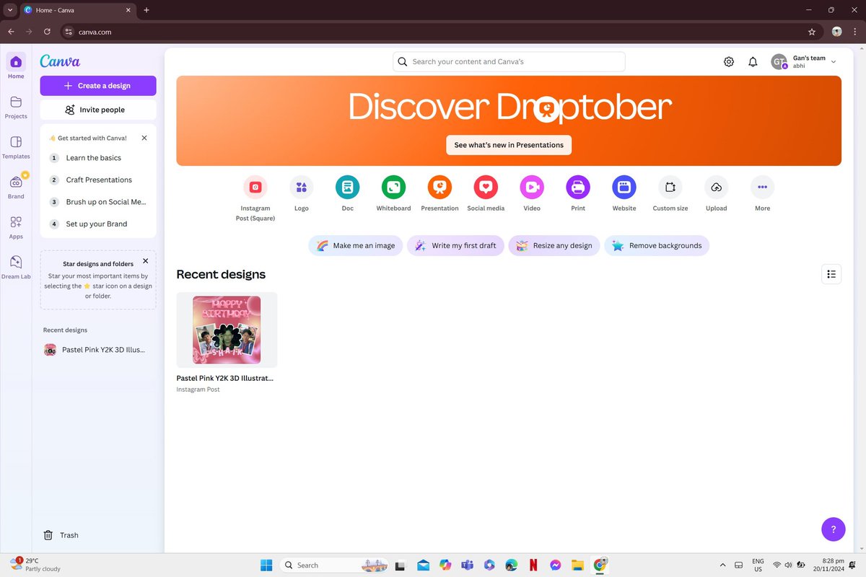Show hidden system tray icons

pos(723,565)
